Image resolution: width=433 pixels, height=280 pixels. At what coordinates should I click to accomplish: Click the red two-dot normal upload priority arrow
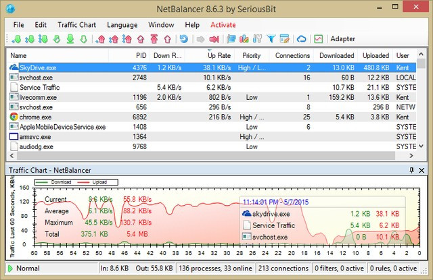[x=114, y=39]
